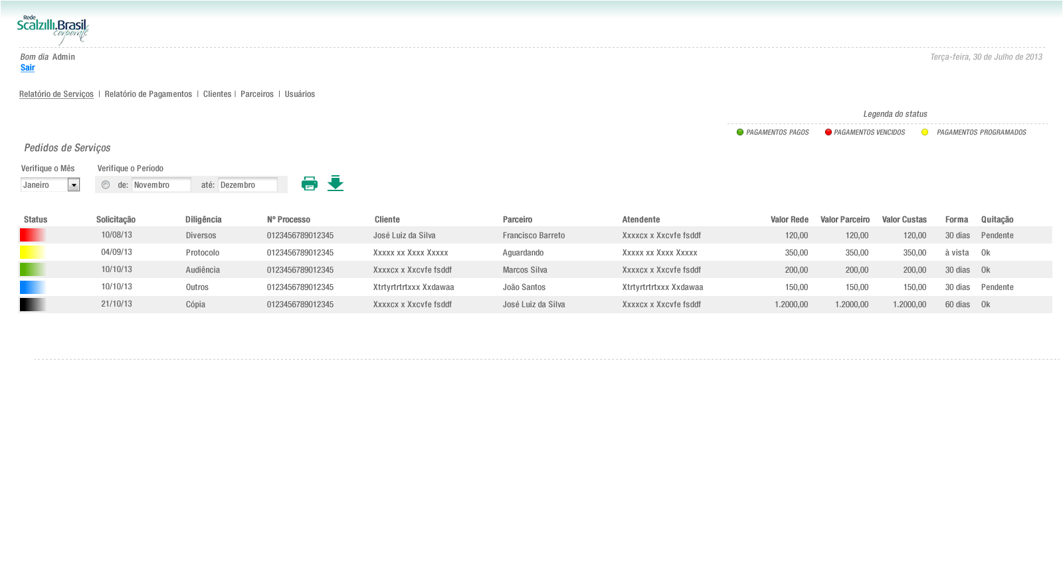The image size is (1063, 572).
Task: Click red Pagamentos Vencidos legend dot
Action: [828, 132]
